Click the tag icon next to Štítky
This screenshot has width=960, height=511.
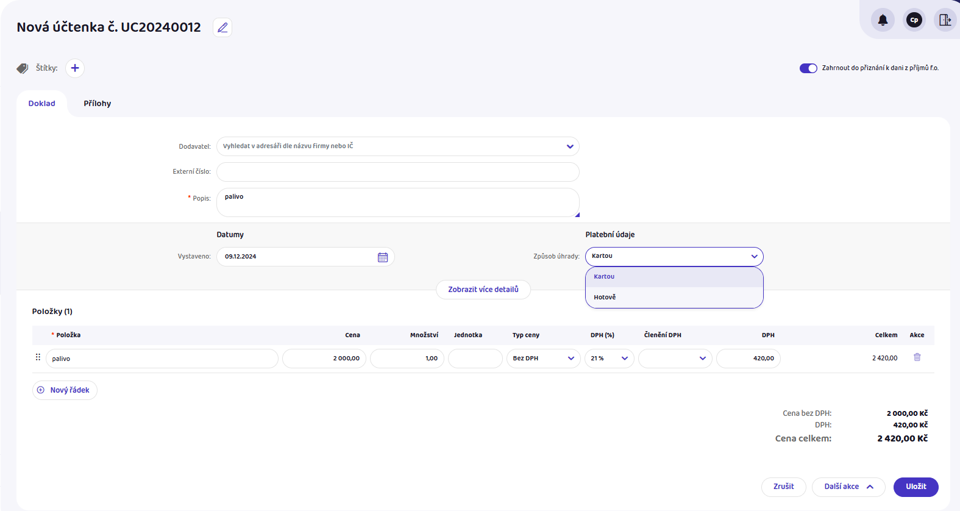[23, 68]
